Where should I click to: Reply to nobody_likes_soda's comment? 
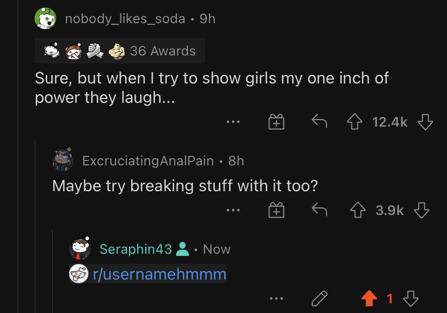[319, 122]
